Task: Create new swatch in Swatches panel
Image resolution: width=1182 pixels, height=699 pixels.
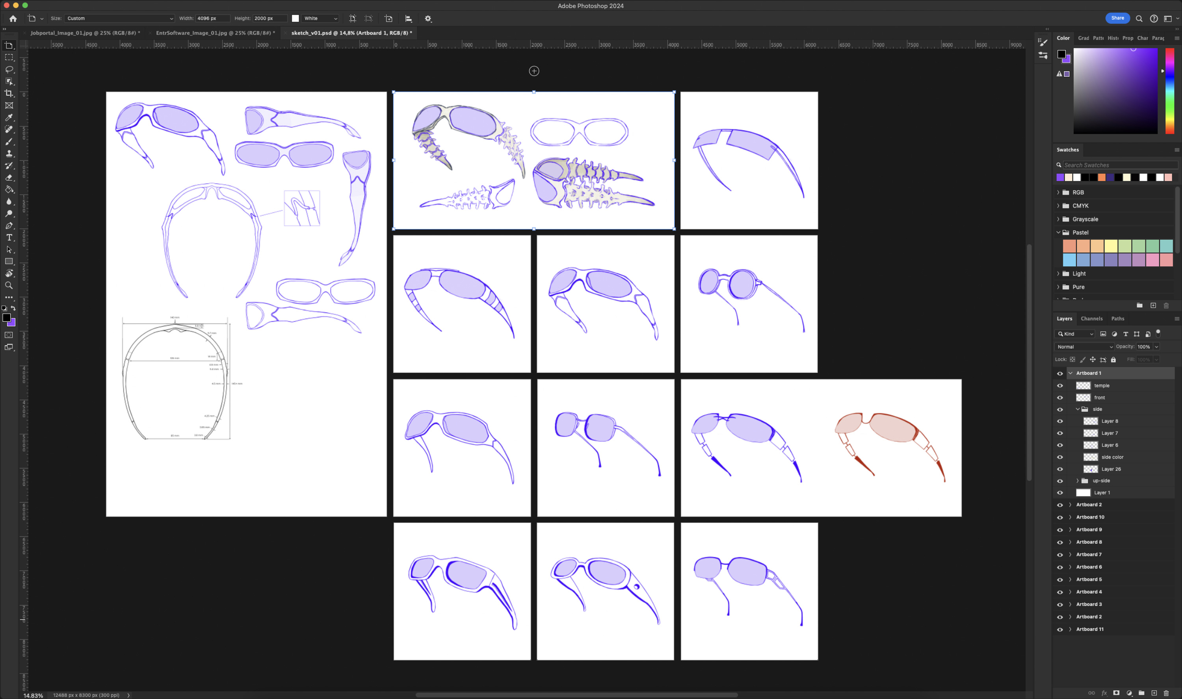Action: click(x=1153, y=306)
